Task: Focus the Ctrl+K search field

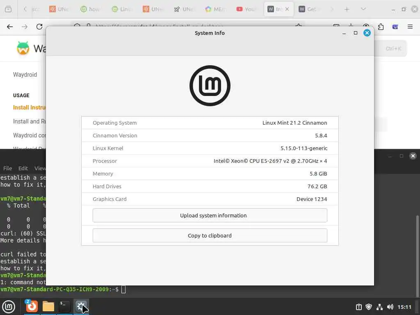Action: (390, 48)
